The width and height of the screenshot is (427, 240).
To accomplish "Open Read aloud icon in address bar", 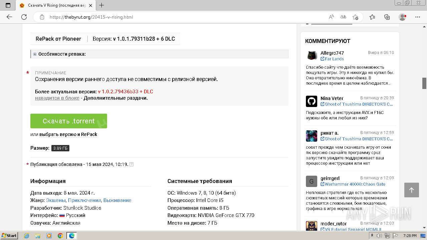I will point(331,17).
